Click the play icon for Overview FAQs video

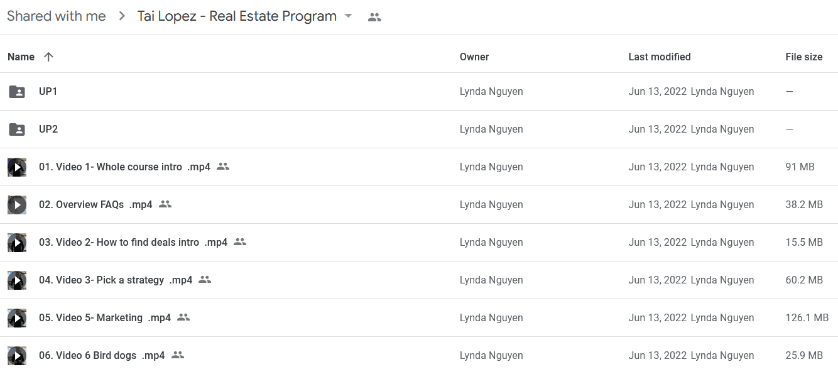(x=17, y=205)
